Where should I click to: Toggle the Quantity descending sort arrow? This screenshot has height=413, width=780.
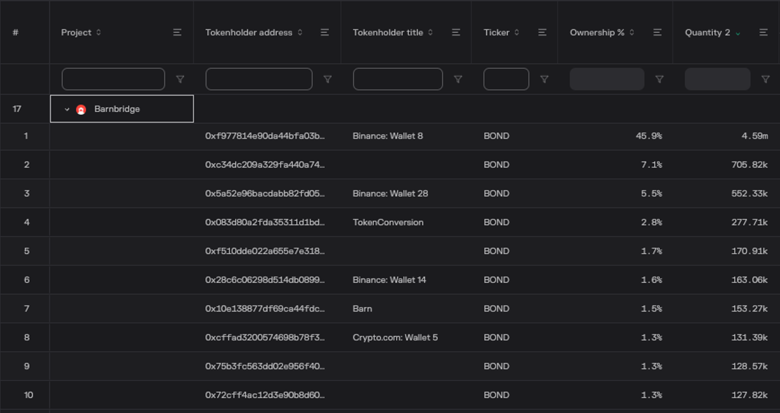pyautogui.click(x=738, y=33)
